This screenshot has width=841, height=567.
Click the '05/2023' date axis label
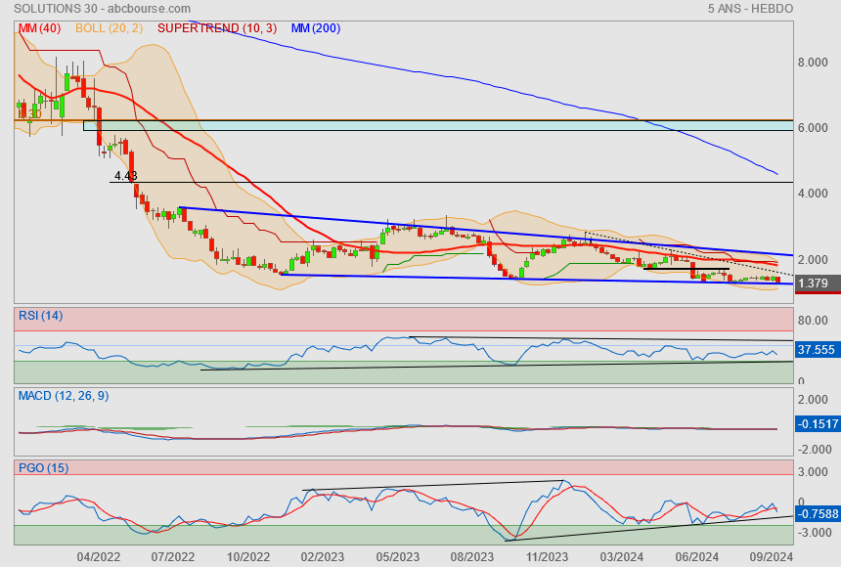pyautogui.click(x=397, y=557)
